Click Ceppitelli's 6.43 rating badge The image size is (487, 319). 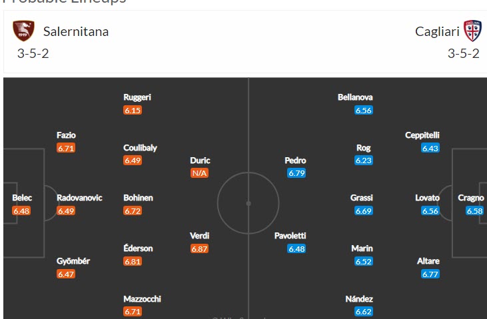(x=430, y=148)
